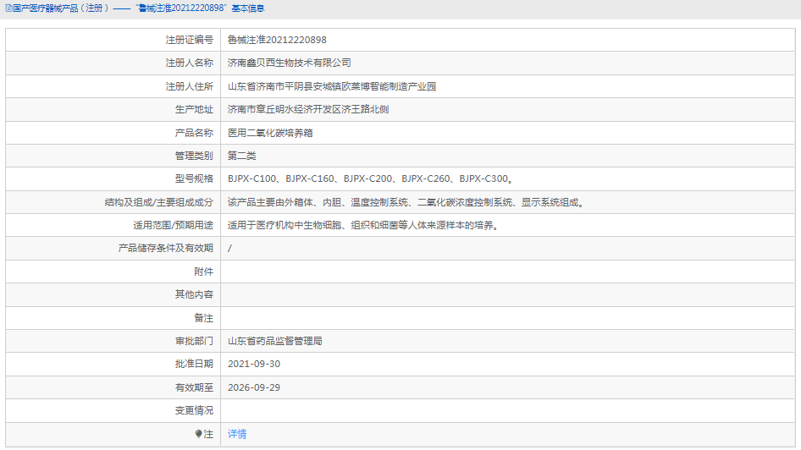This screenshot has width=801, height=450.
Task: Click the 适用范围/预期用途 label
Action: (x=174, y=225)
